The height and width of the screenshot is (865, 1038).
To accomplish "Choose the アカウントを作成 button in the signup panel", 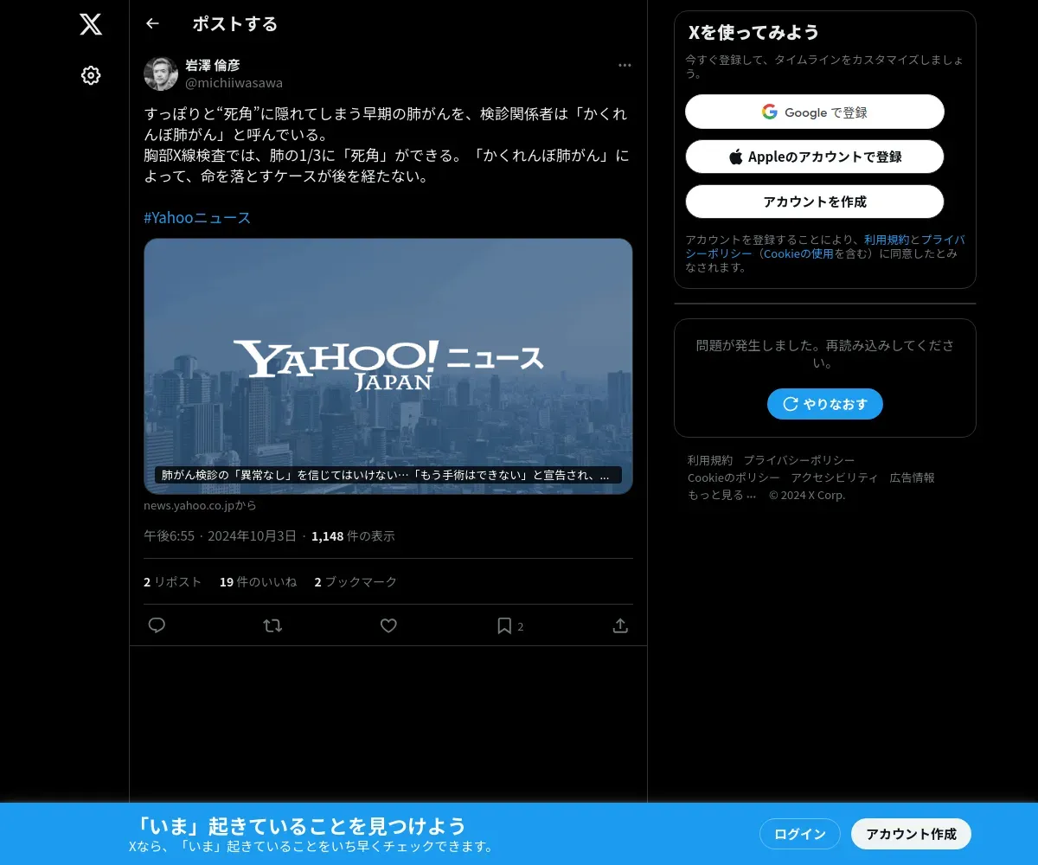I will (x=815, y=202).
